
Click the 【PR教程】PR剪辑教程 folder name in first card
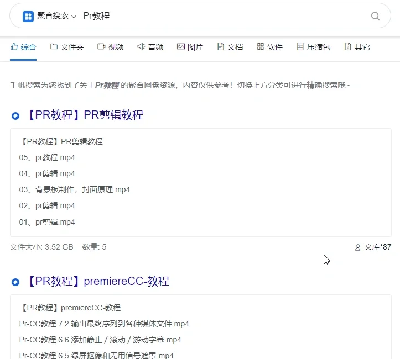pos(61,141)
